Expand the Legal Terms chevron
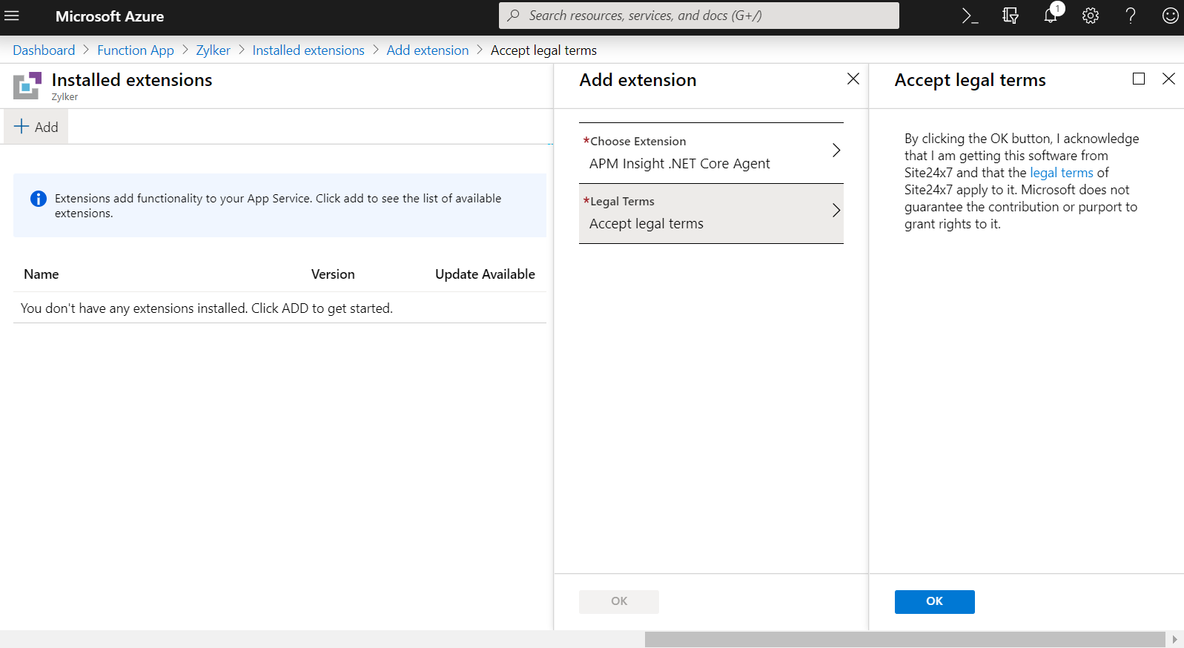Screen dimensions: 1184x648 tap(836, 211)
